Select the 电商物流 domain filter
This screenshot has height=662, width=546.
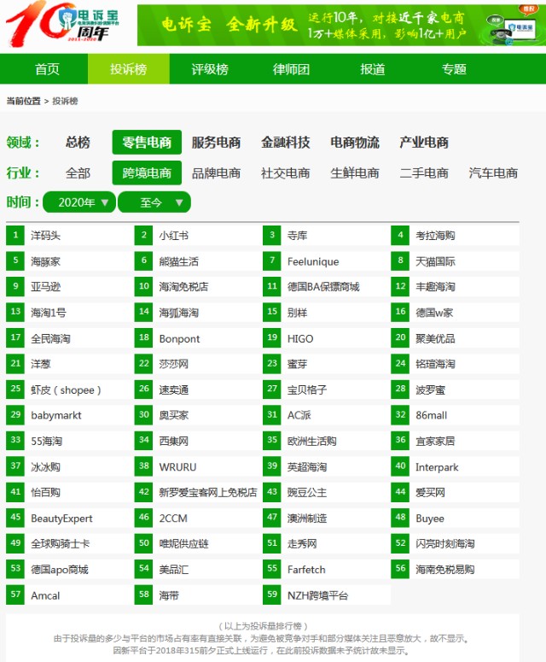(355, 143)
